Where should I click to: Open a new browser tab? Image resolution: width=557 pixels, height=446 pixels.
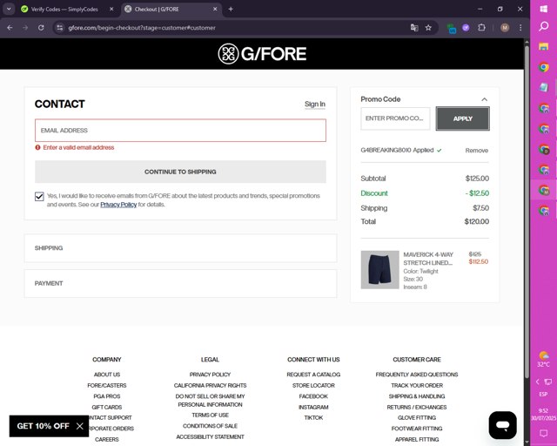tap(231, 10)
